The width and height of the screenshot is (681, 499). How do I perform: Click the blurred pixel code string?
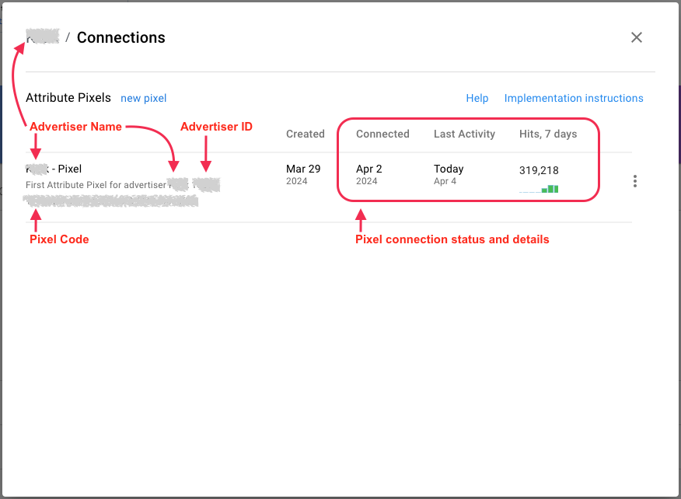[x=110, y=201]
